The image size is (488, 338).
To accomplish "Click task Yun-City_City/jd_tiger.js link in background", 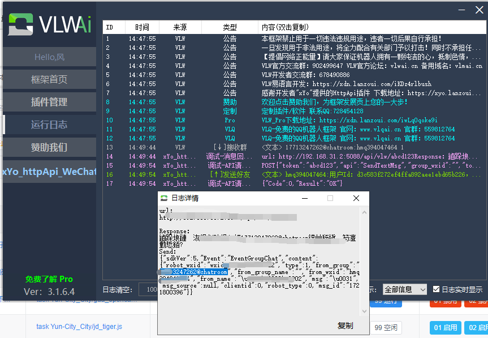I will point(79,327).
